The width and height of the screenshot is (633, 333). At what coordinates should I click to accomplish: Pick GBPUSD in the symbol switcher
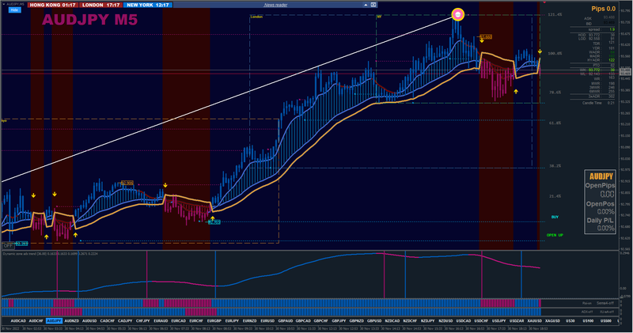(x=374, y=321)
